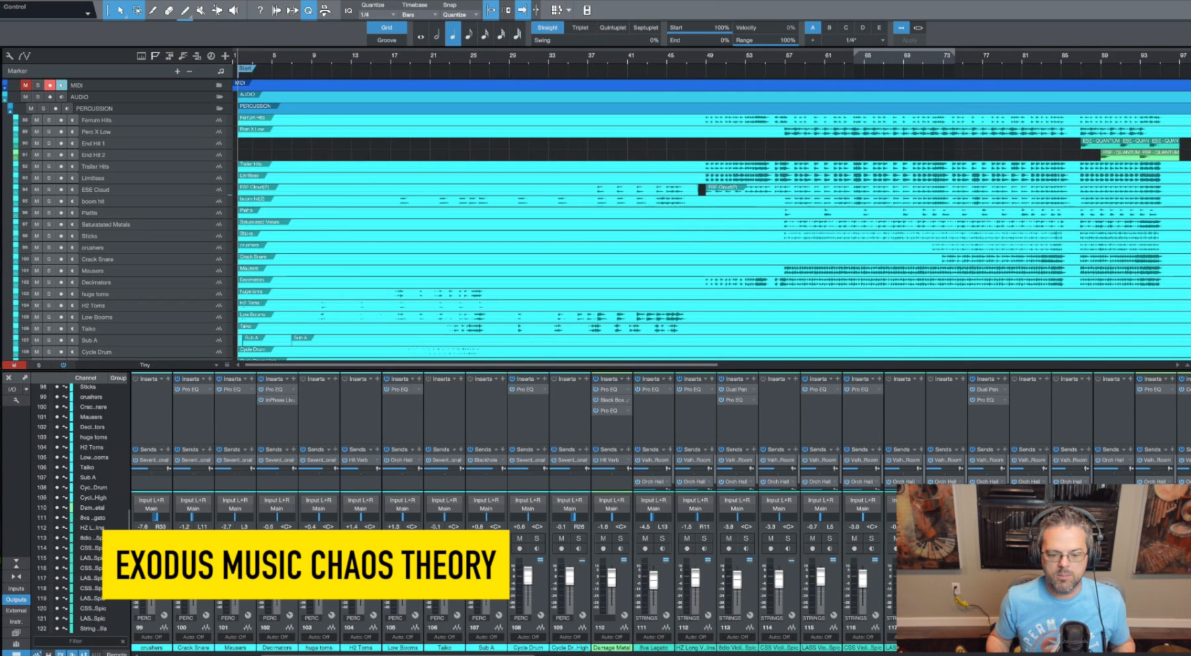This screenshot has height=656, width=1191.
Task: Click the marker flag icon above the track list
Action: (155, 56)
